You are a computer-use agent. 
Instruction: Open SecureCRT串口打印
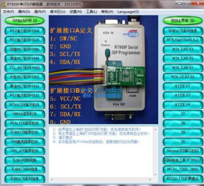183,151
